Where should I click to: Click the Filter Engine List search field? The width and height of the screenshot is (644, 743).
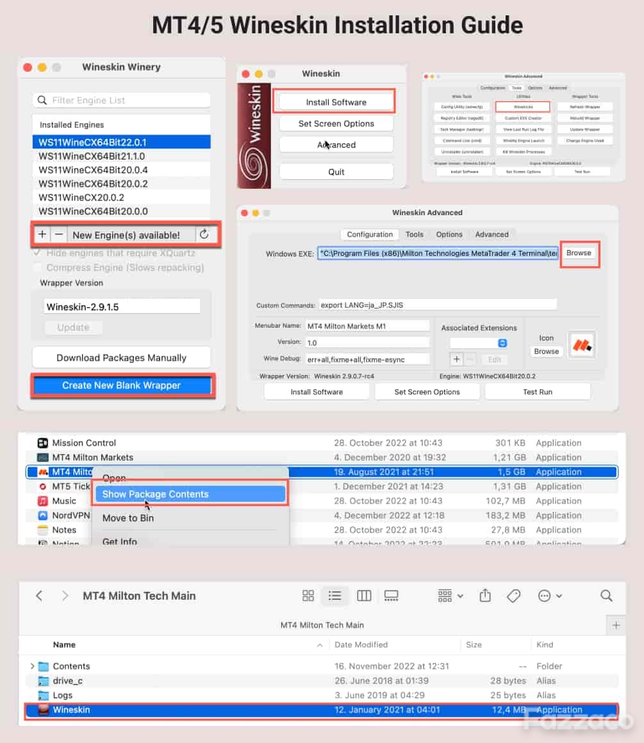point(122,100)
